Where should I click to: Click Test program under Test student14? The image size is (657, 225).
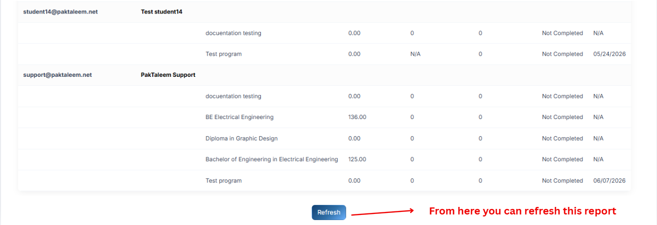224,54
